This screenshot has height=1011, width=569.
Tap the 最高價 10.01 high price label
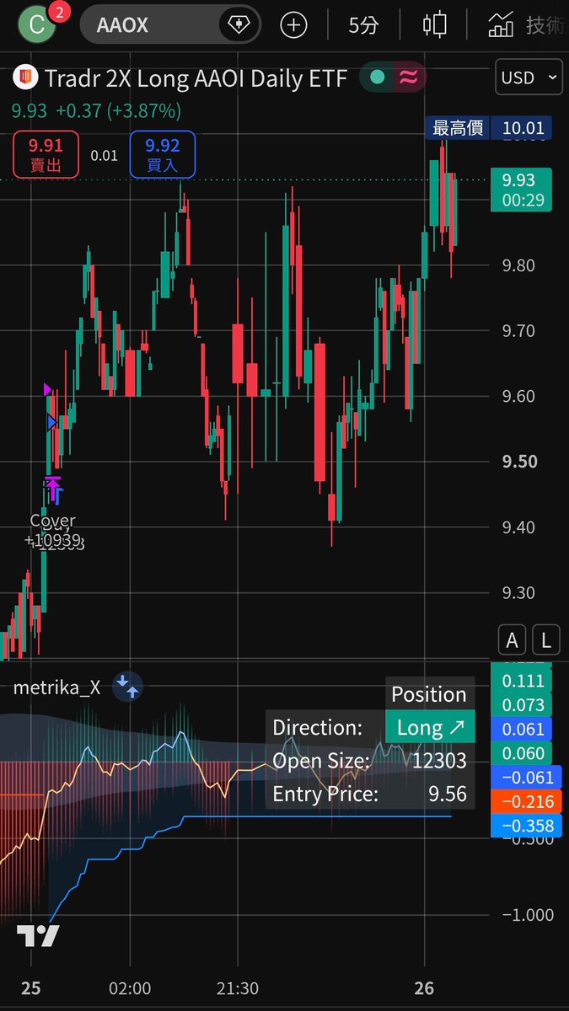tap(490, 128)
